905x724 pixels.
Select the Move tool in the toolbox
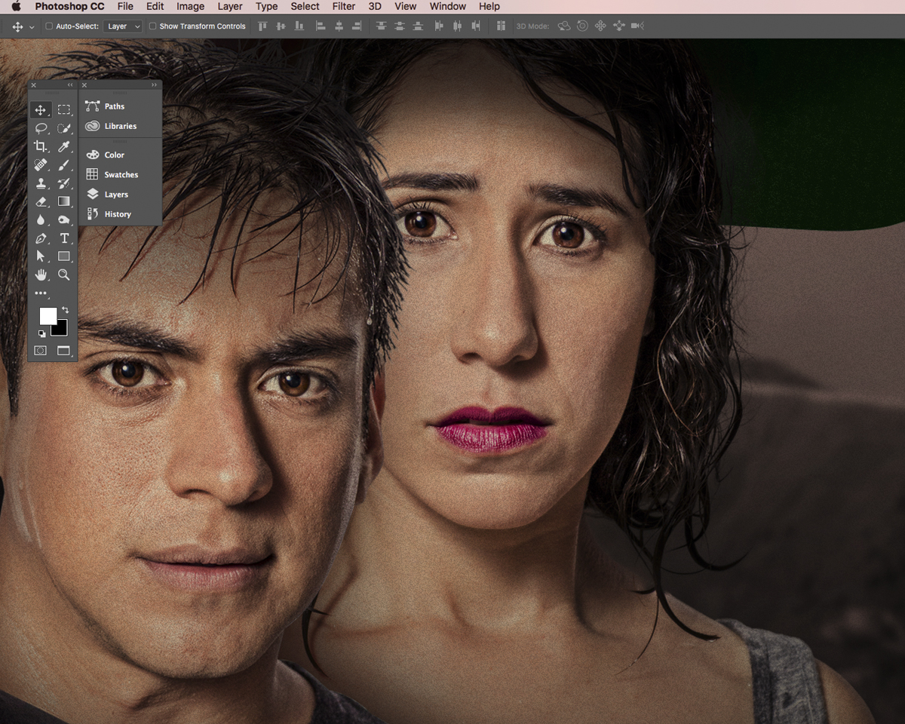point(41,110)
